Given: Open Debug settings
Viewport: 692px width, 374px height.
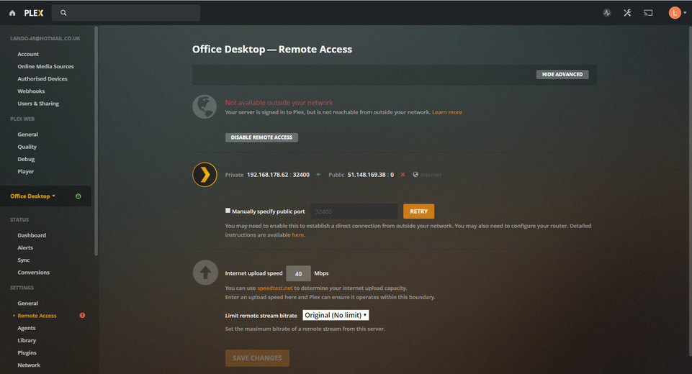Looking at the screenshot, I should (x=26, y=159).
